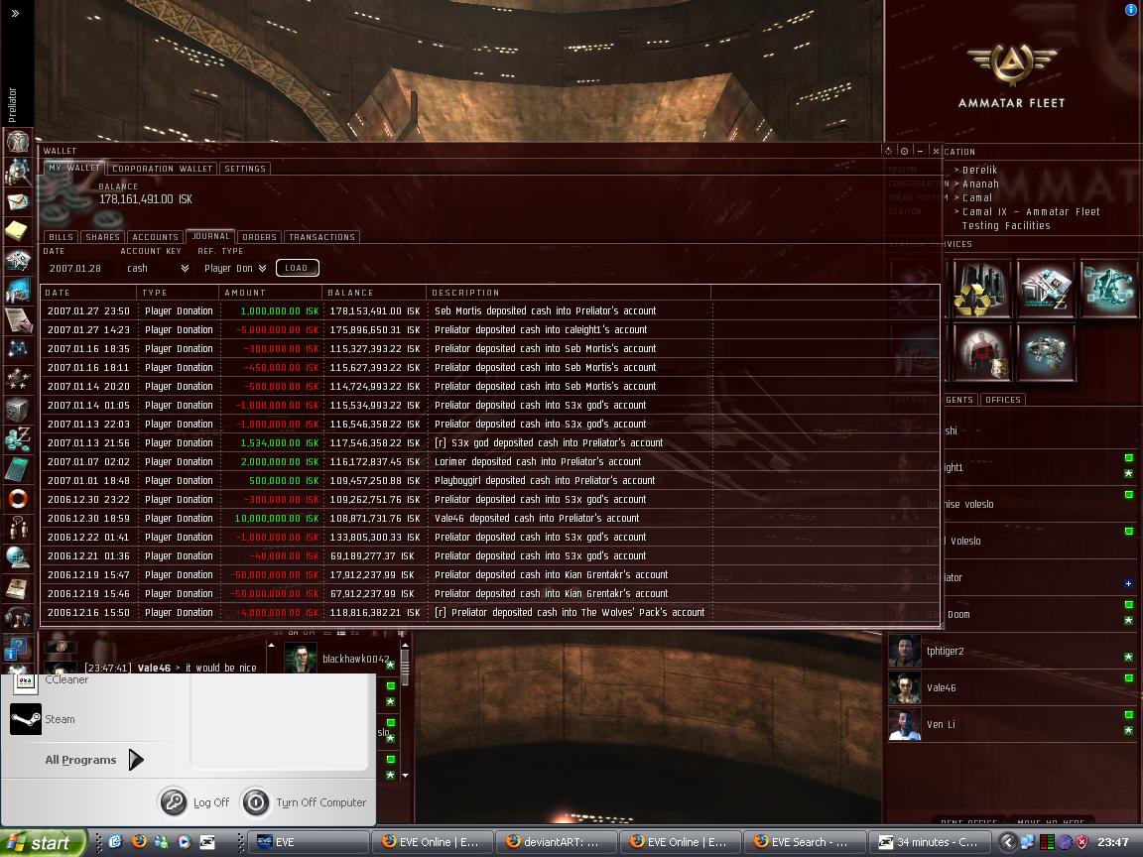Viewport: 1143px width, 857px height.
Task: Select tphtiger2 portrait in guest list
Action: (x=904, y=652)
